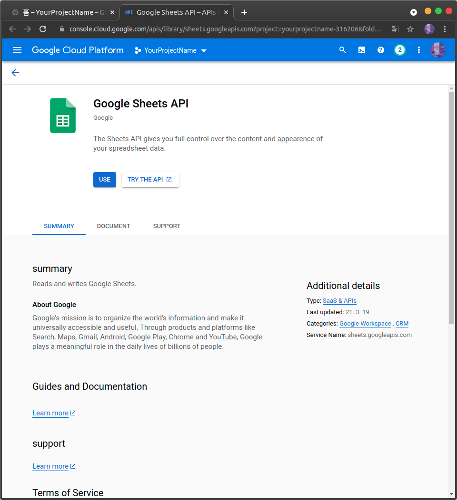This screenshot has width=457, height=500.
Task: Open the CRM category link
Action: click(x=402, y=324)
